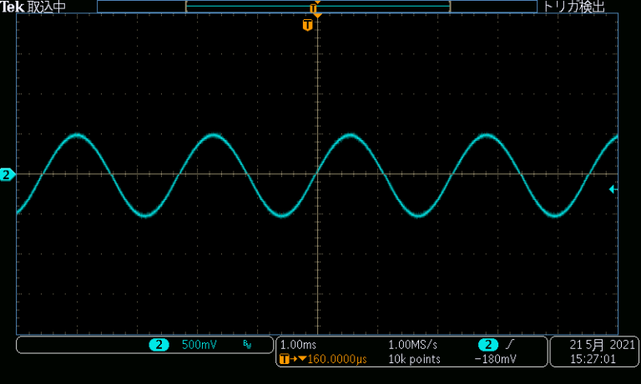Click the orange trigger position marker T
This screenshot has height=384, width=641.
click(x=308, y=26)
